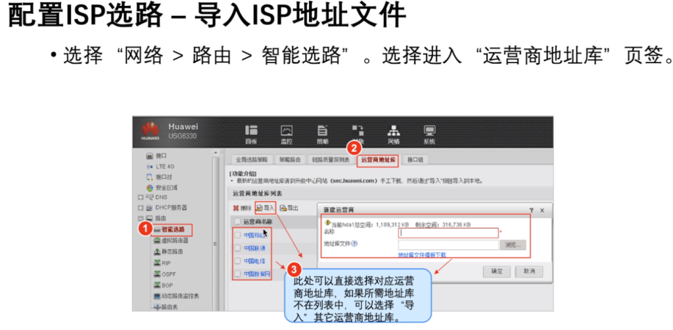Switch to 接口组 tab
Screen dimensions: 673x330
tap(415, 160)
